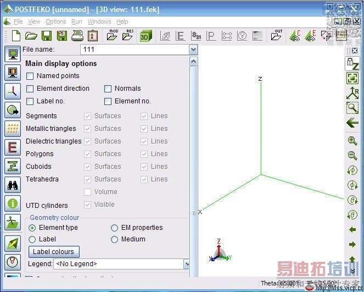
Task: Enable the Element direction checkbox
Action: click(30, 89)
